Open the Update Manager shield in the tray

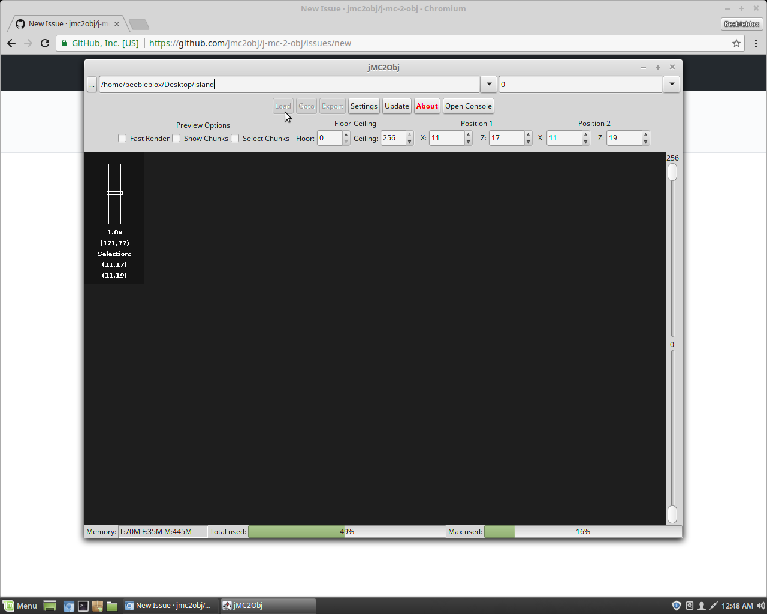click(677, 606)
